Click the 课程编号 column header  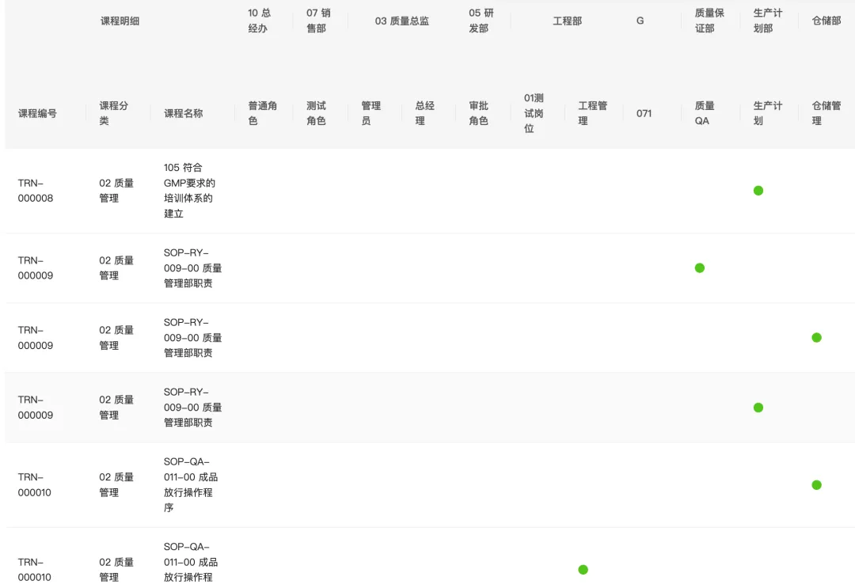pos(37,113)
